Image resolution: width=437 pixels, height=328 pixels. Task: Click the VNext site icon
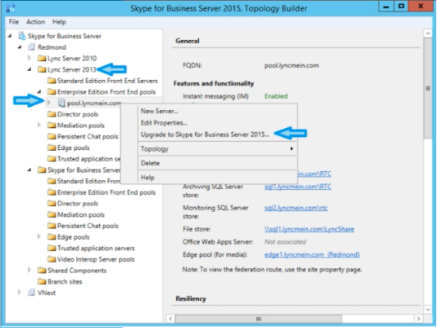point(31,293)
